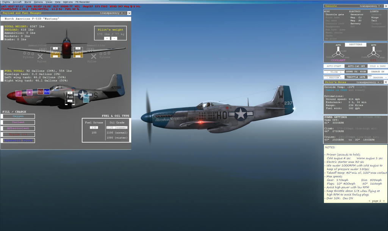
Task: Set coolant shutter selector to AUTO
Action: [338, 45]
